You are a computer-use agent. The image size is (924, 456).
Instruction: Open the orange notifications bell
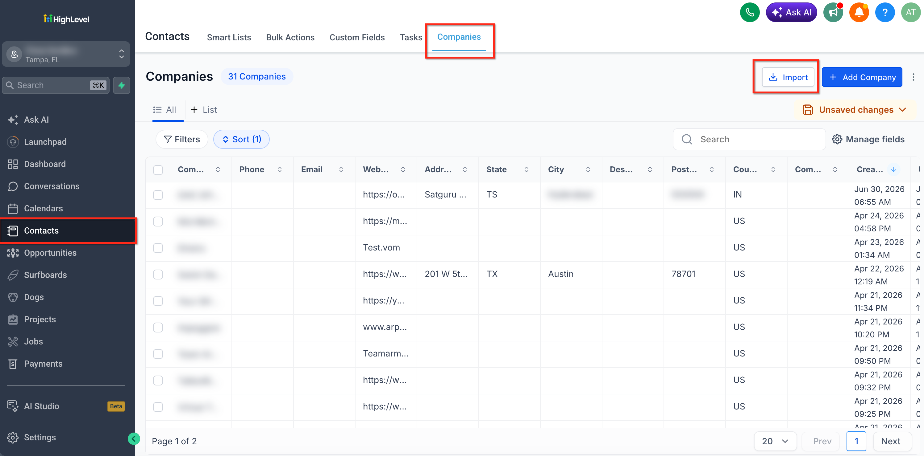859,13
